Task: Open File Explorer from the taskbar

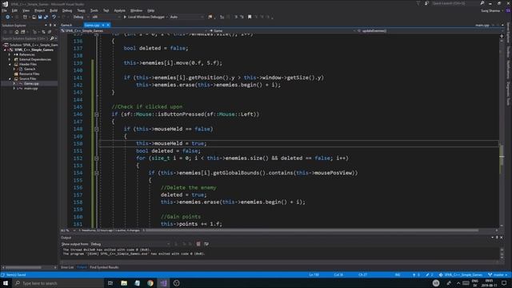Action: tap(124, 283)
